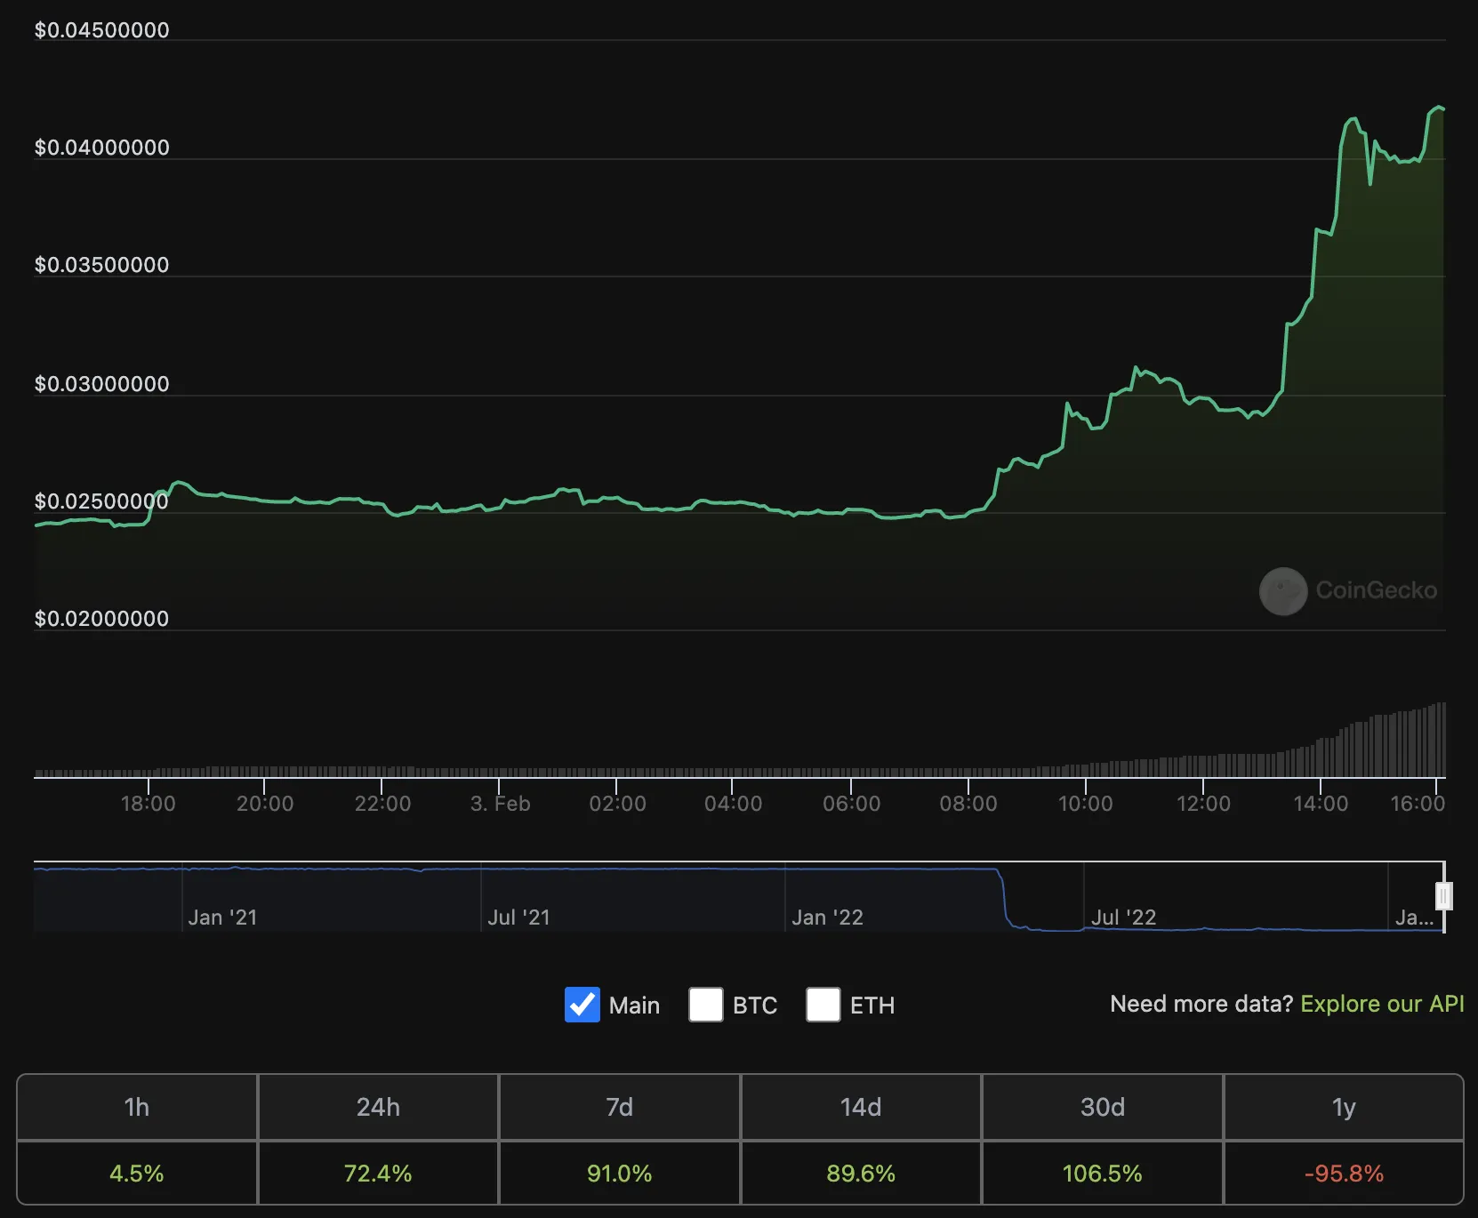This screenshot has height=1218, width=1478.
Task: Click the 3. Feb date axis label
Action: coord(500,804)
